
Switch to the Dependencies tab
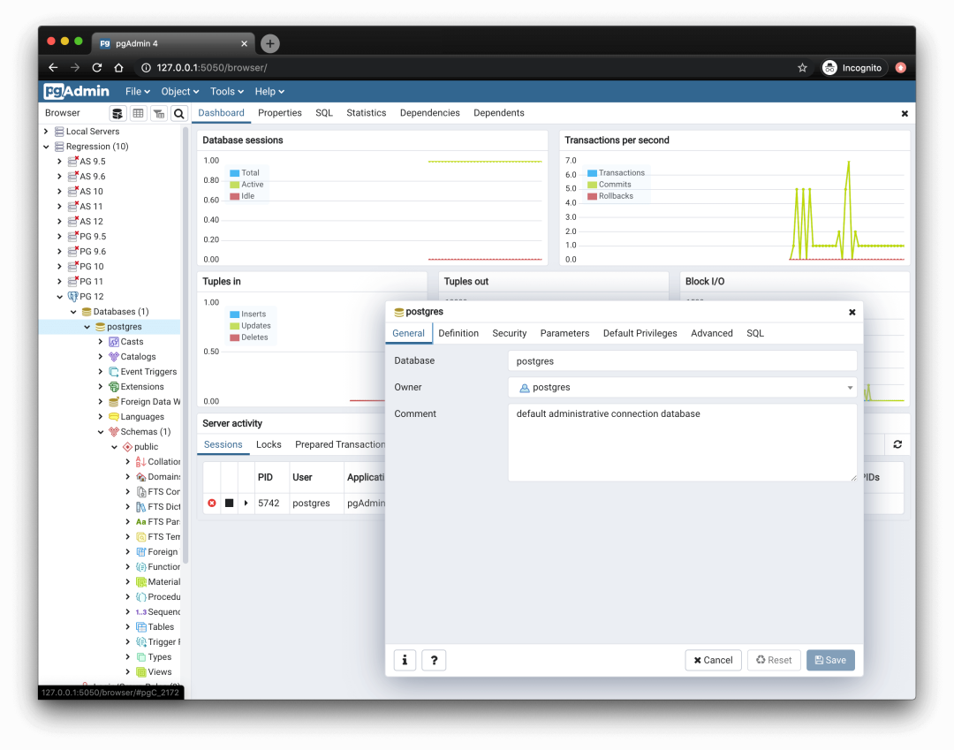coord(430,113)
